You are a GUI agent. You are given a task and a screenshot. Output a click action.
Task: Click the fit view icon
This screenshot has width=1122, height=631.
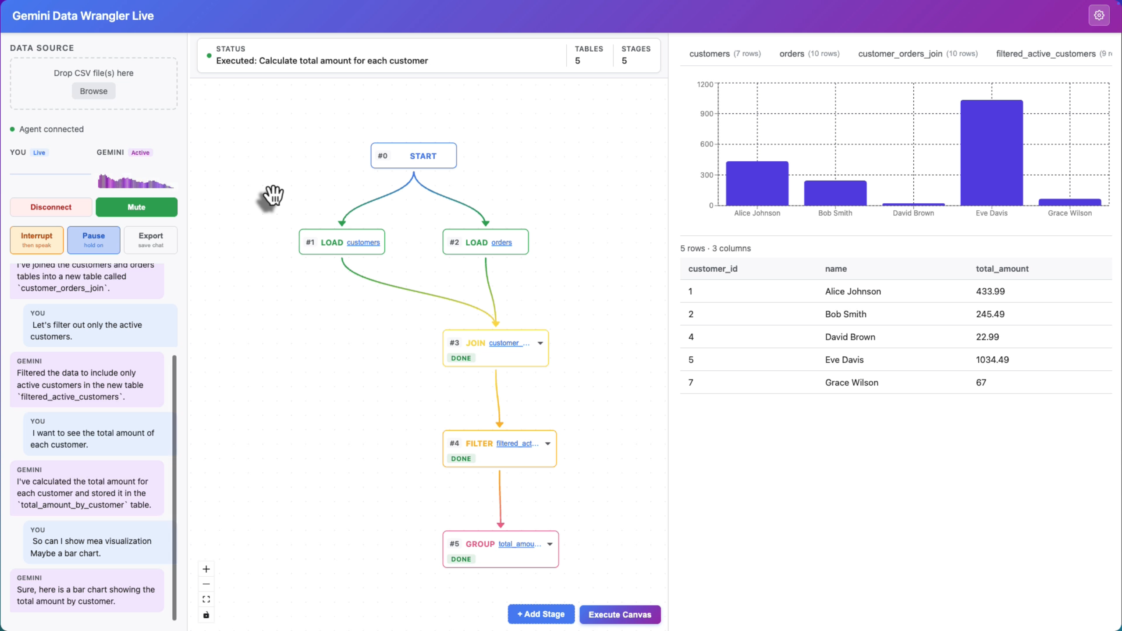pos(206,599)
